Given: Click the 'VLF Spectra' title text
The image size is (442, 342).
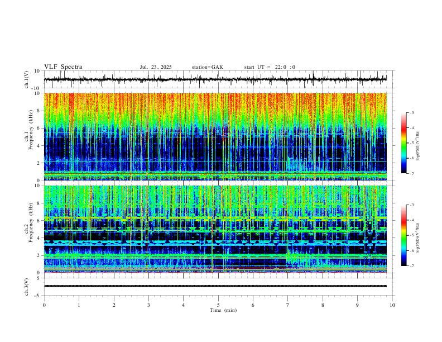Looking at the screenshot, I should [x=63, y=67].
